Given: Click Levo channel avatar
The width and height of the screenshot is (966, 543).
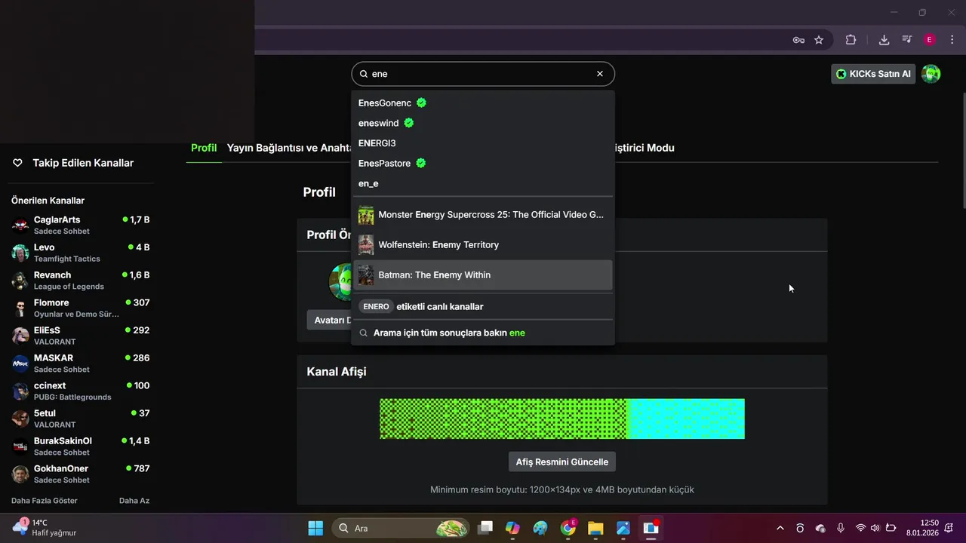Looking at the screenshot, I should (x=20, y=253).
